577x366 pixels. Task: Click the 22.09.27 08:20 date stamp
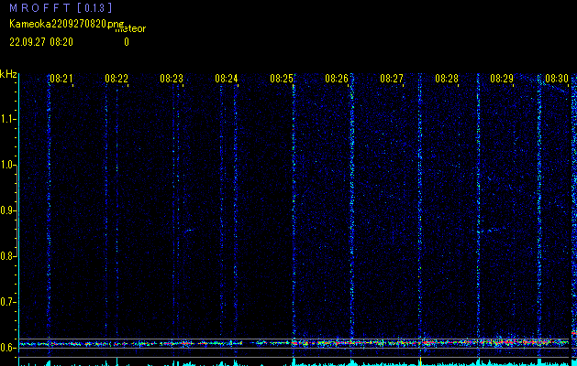coord(41,42)
